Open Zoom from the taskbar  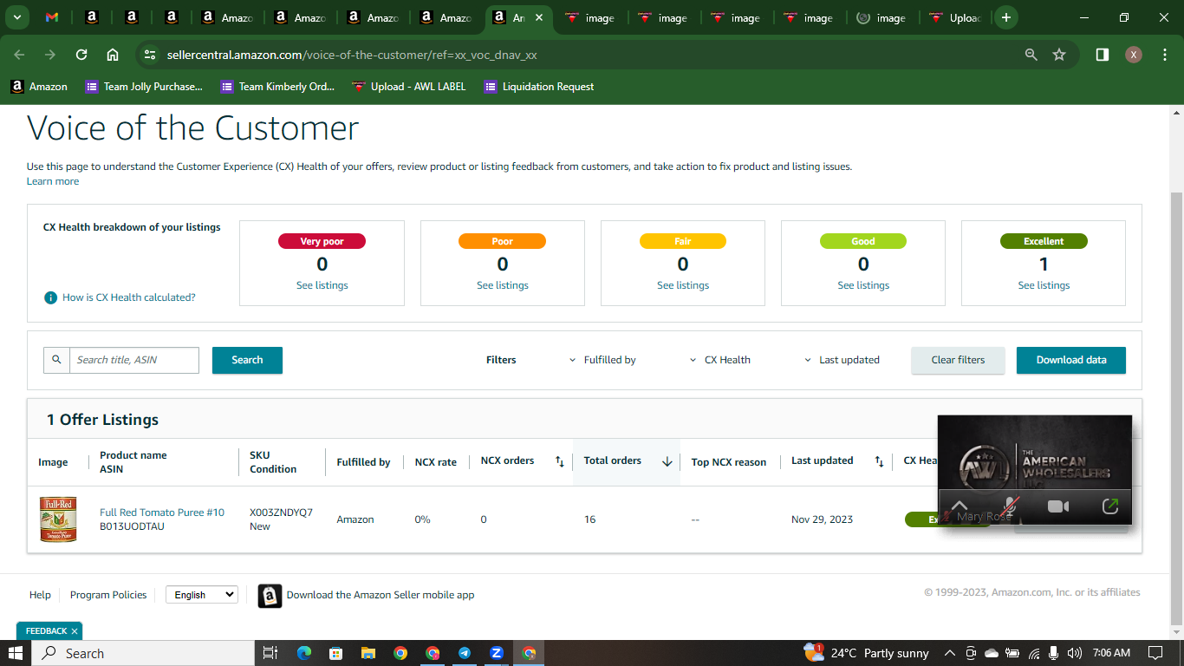[x=497, y=653]
